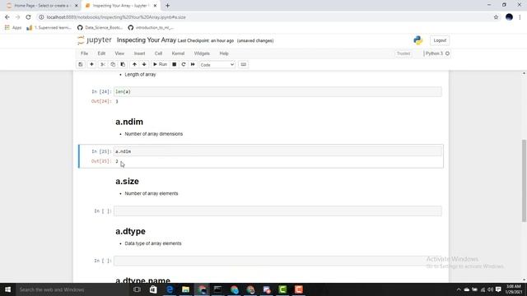Click into the len(a) code cell
The width and height of the screenshot is (527, 296).
tap(277, 91)
